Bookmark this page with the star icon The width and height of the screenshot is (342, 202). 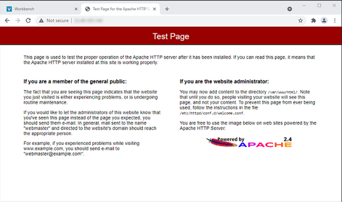pos(300,21)
